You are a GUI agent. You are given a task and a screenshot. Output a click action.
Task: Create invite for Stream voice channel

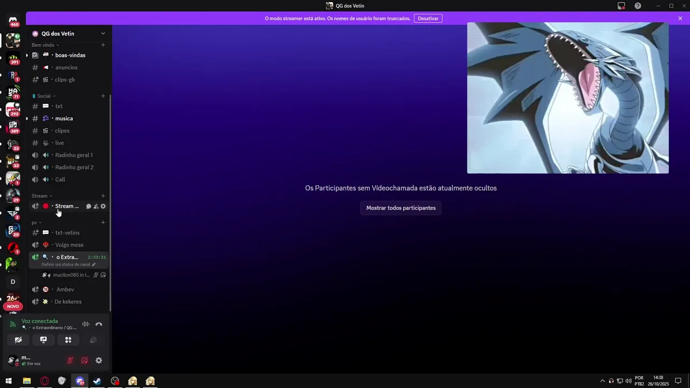pos(96,206)
